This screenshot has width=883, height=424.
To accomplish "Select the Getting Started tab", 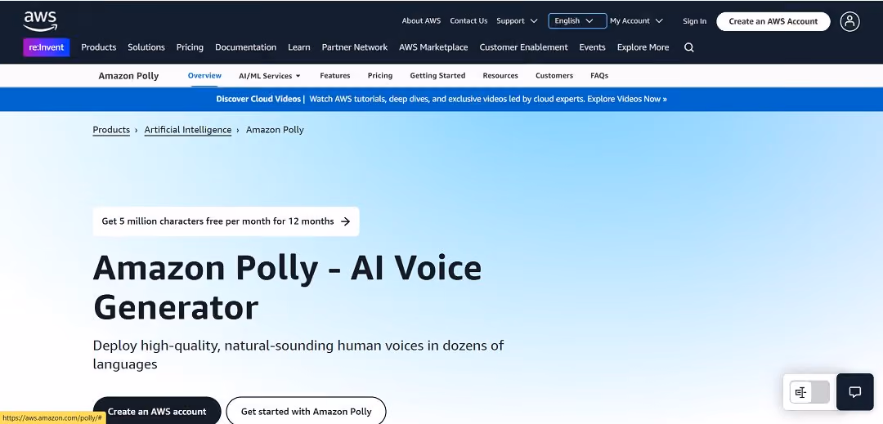I will 437,75.
